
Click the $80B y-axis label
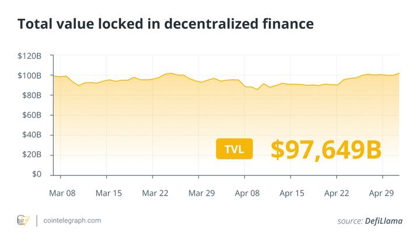tap(30, 96)
